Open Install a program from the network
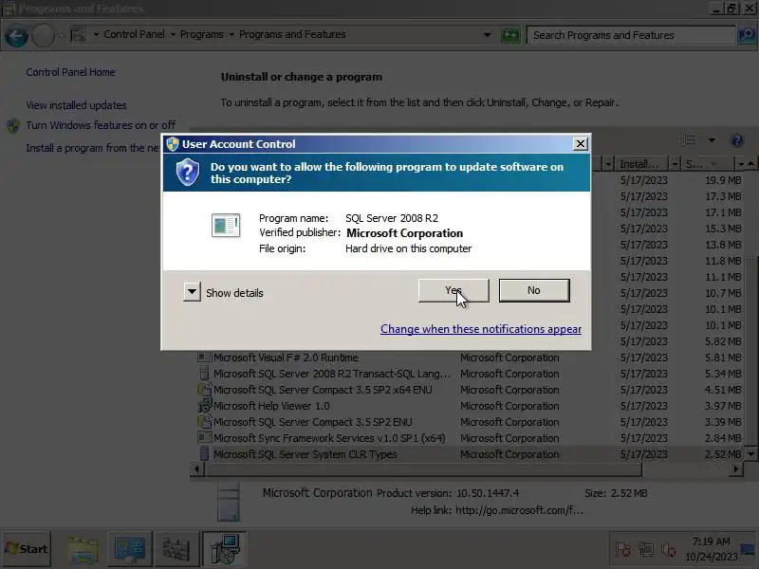This screenshot has height=569, width=759. point(92,148)
